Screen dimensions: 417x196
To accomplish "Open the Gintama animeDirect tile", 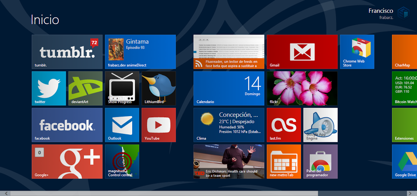I will pos(141,52).
